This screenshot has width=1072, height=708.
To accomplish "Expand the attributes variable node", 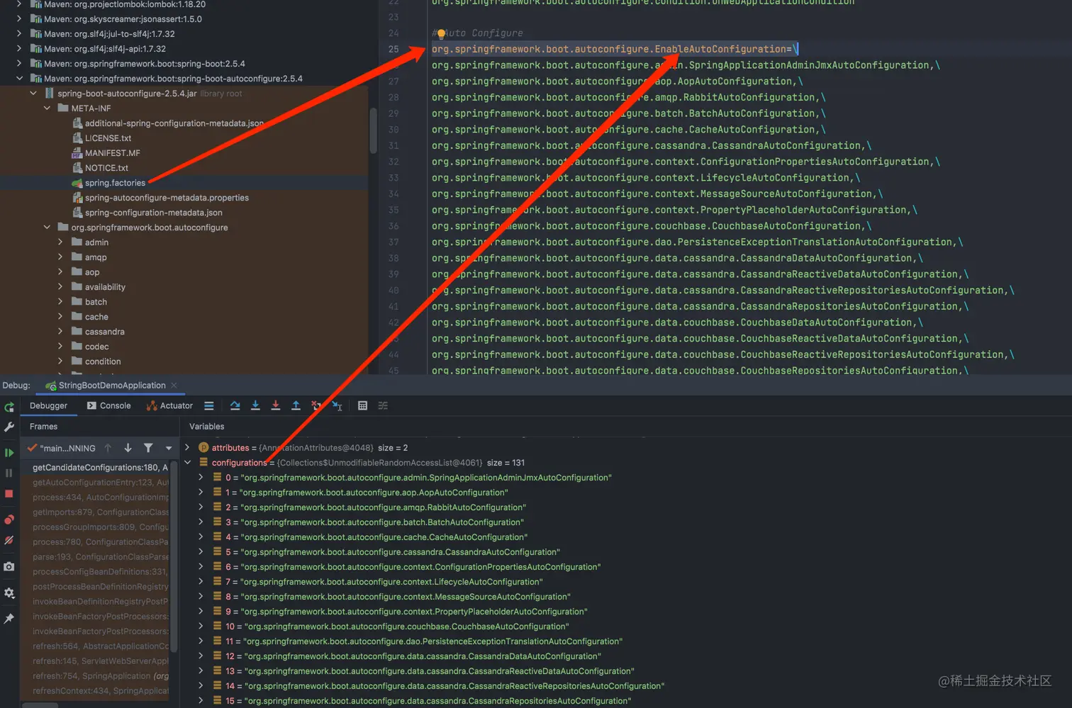I will coord(187,448).
